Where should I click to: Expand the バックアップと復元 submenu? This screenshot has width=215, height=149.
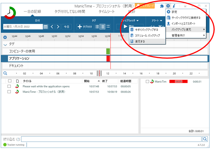(x=186, y=30)
